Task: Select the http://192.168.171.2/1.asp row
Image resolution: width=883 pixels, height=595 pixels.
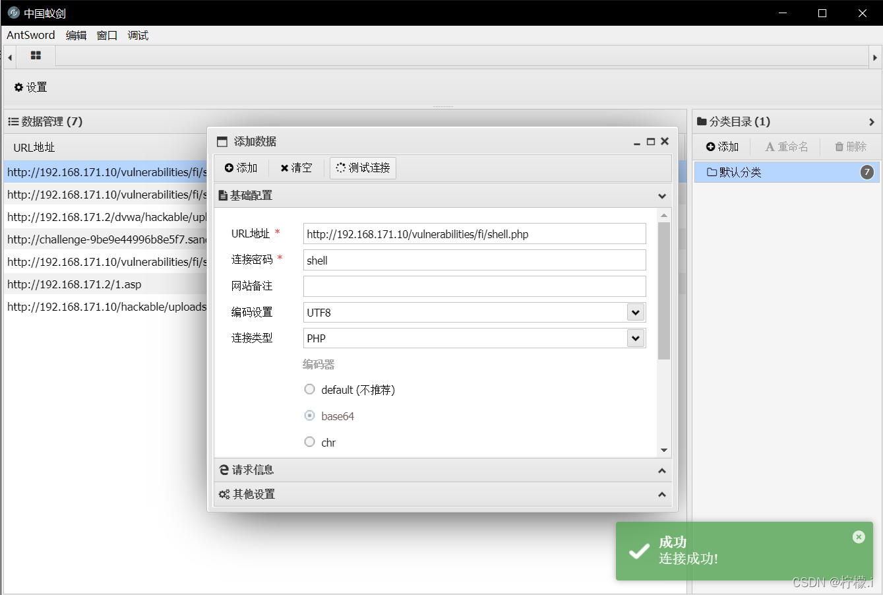Action: pos(107,284)
